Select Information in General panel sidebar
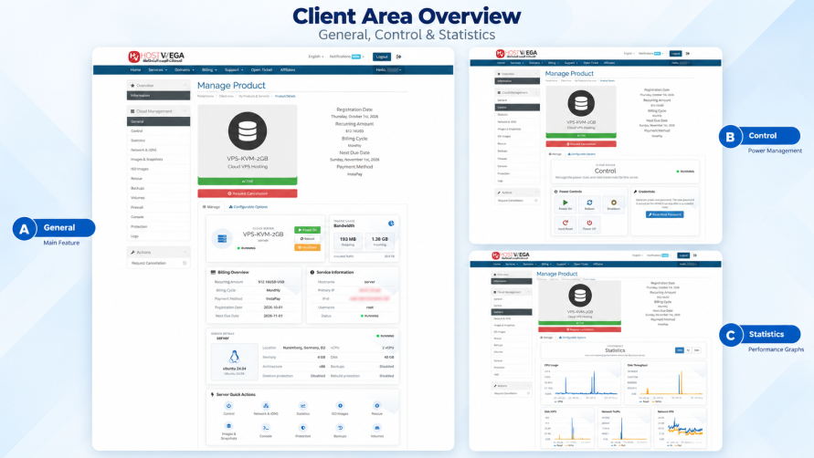This screenshot has width=814, height=458. tap(158, 96)
